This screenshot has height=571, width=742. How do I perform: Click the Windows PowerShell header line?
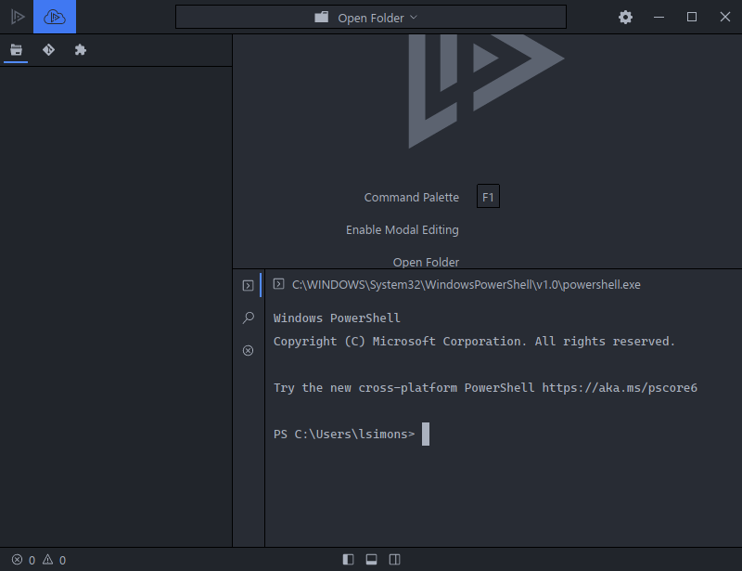tap(337, 318)
